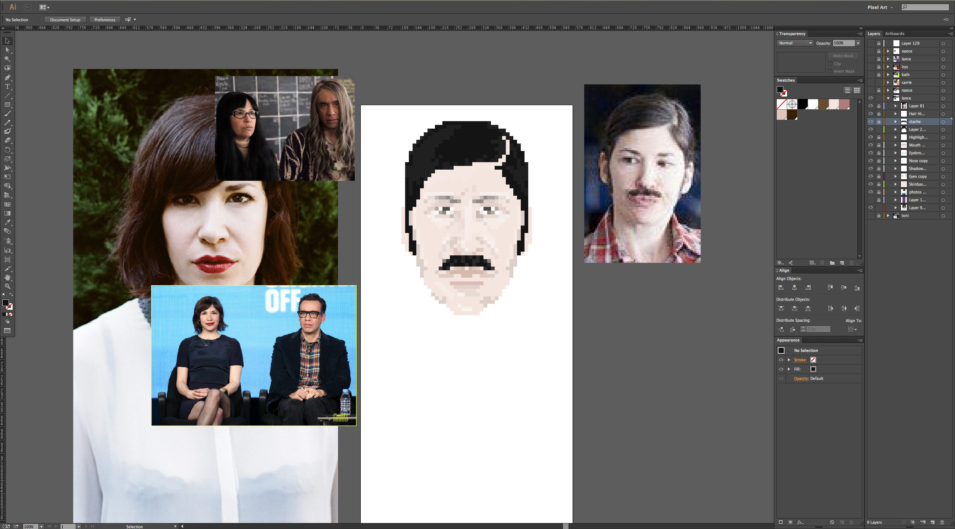Click the Document Setup button

tap(65, 20)
